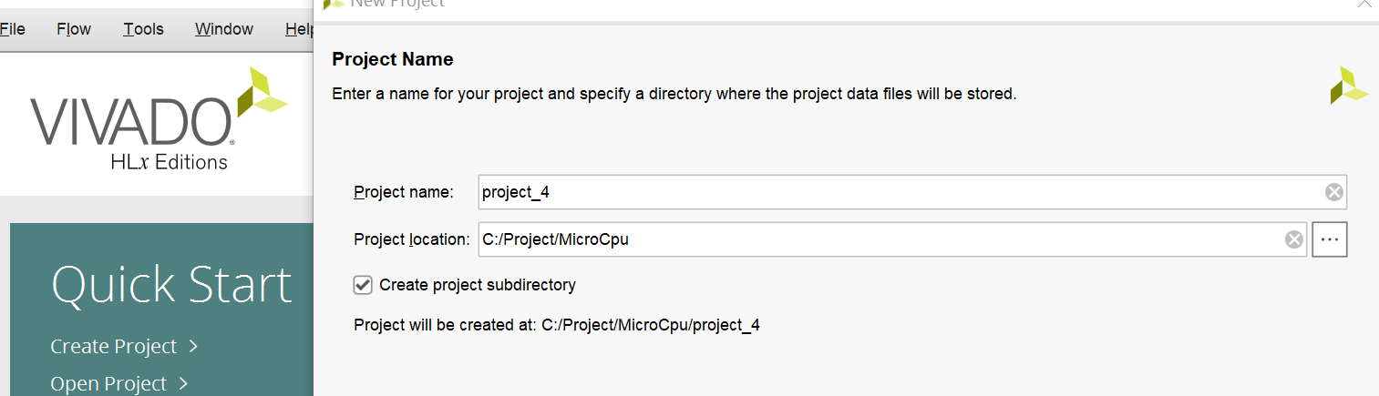Click the Open Project quick start link
This screenshot has width=1379, height=396.
click(x=108, y=383)
